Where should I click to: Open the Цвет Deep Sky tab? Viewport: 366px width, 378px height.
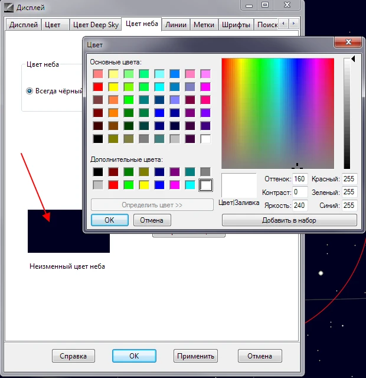pyautogui.click(x=94, y=25)
